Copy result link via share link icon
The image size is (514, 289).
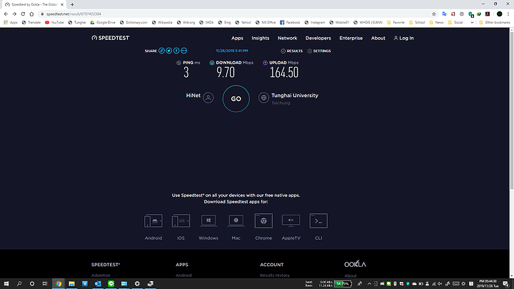(161, 51)
